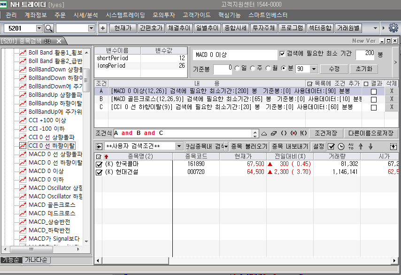
Task: Open the 5201 screen number dropdown
Action: [x=39, y=28]
